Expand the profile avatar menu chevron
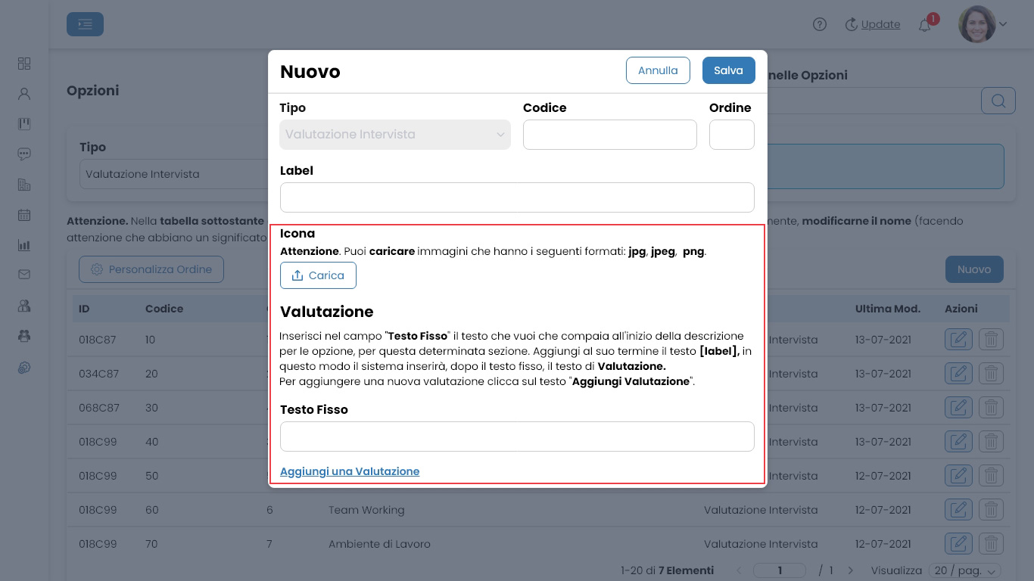 click(x=1002, y=24)
